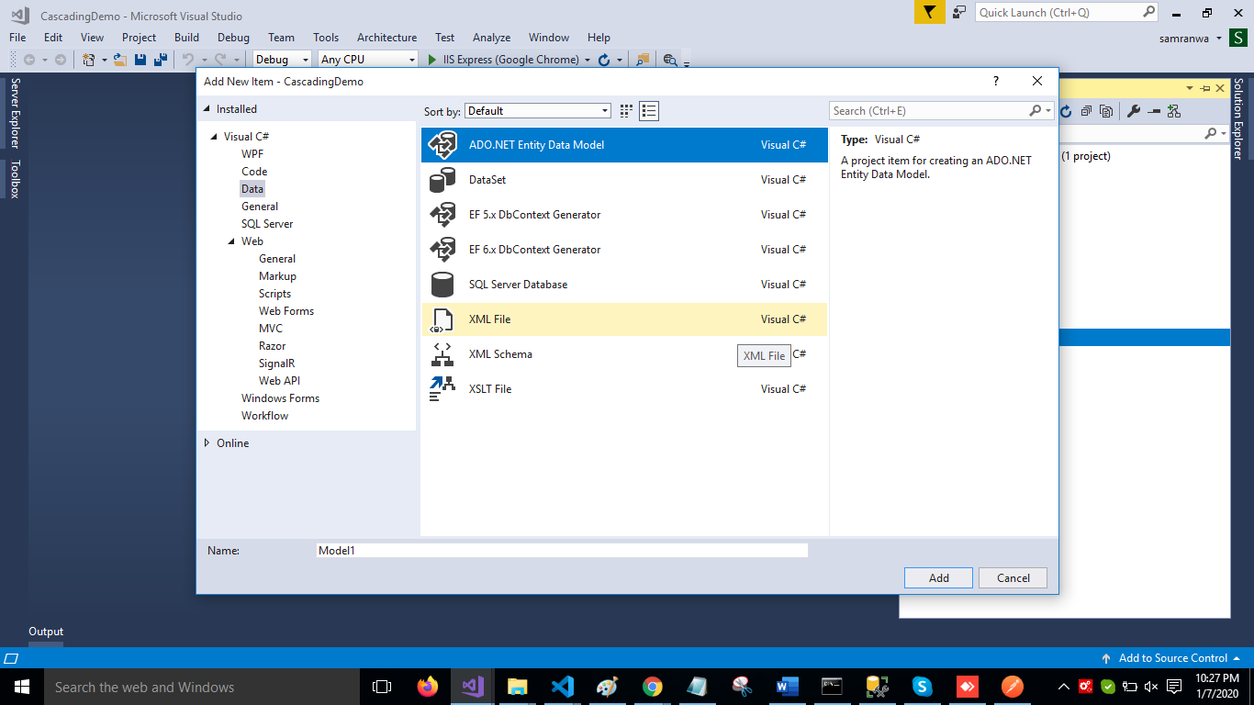This screenshot has height=705, width=1254.
Task: Select the XSLT File icon
Action: [x=442, y=389]
